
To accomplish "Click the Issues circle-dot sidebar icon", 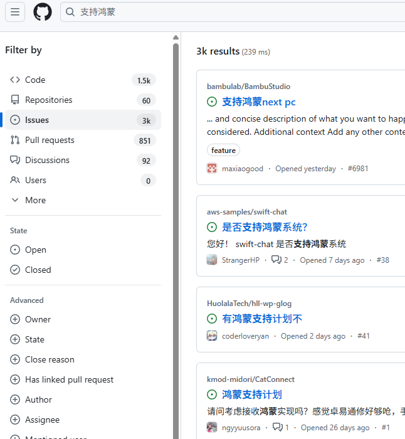I will pos(15,120).
